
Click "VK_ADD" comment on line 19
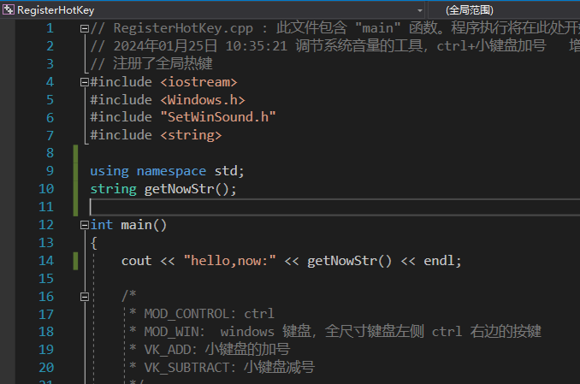[x=168, y=350]
